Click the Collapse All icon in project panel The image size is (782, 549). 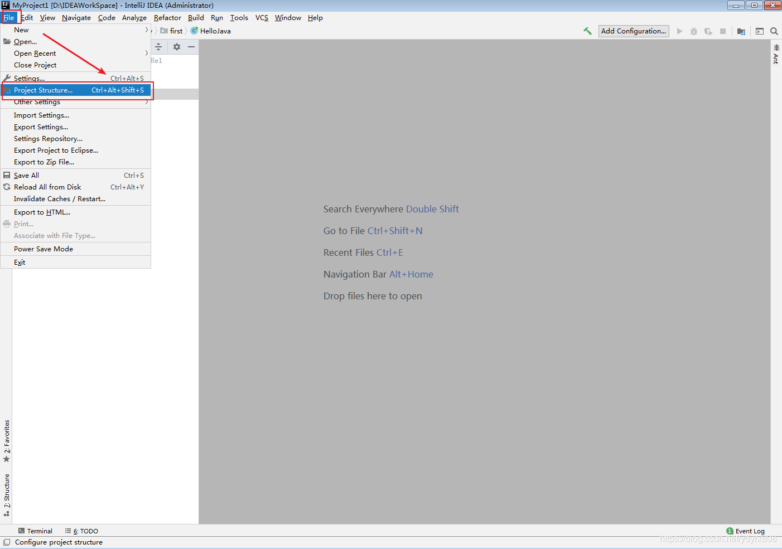158,47
